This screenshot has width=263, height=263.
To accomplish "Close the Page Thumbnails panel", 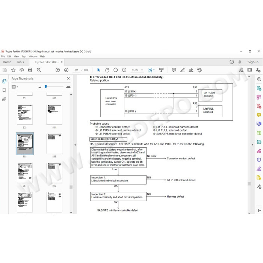I will [68, 78].
